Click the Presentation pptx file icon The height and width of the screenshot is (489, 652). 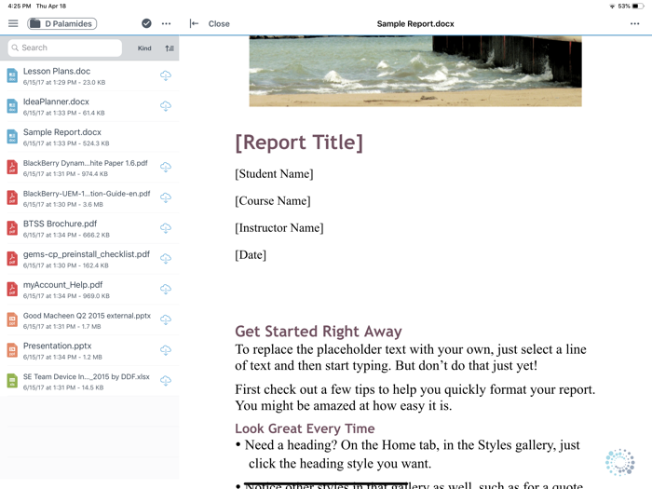point(12,350)
